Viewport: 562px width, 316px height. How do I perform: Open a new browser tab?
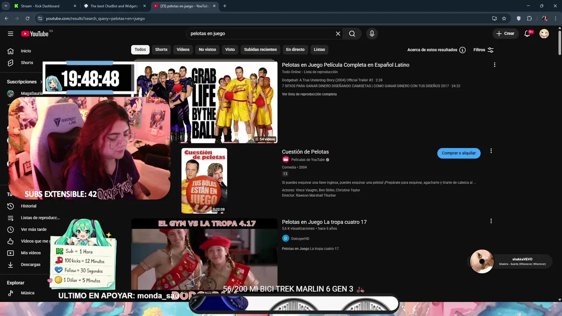coord(225,6)
